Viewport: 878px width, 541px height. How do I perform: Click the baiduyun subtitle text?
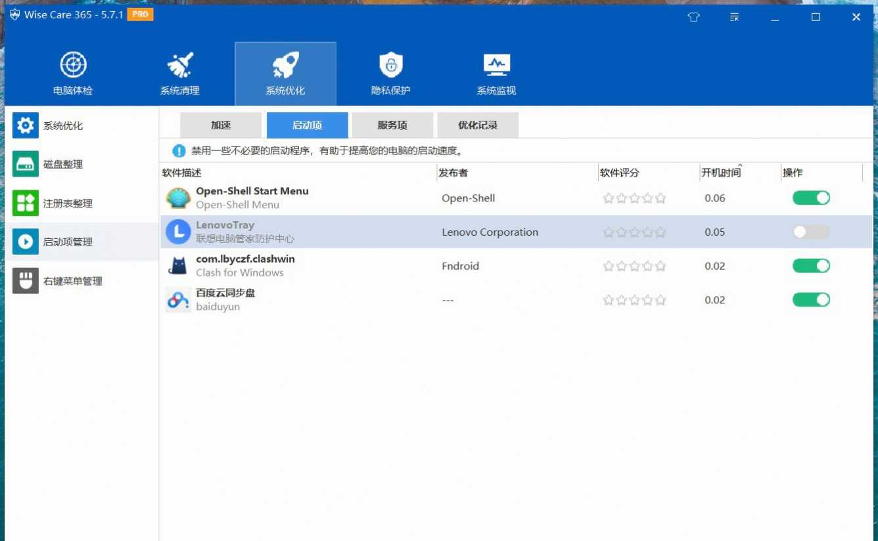point(218,307)
